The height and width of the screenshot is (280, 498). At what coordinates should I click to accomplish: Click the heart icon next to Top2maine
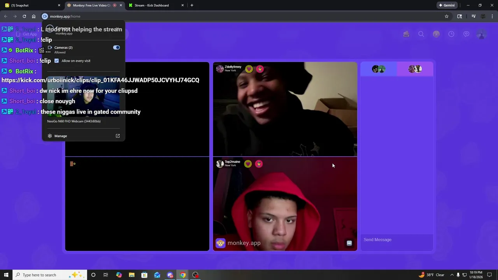click(248, 164)
